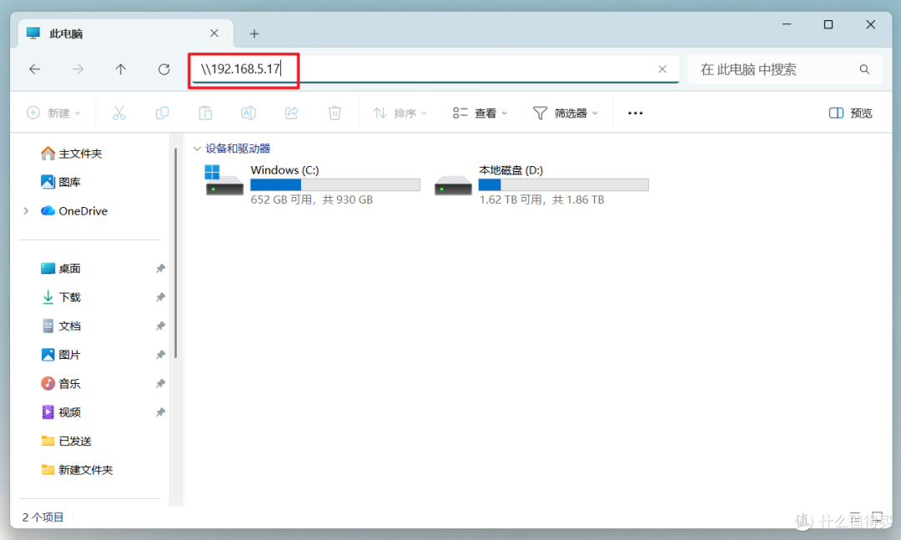Go forward with the right arrow
This screenshot has height=540, width=901.
[x=78, y=69]
